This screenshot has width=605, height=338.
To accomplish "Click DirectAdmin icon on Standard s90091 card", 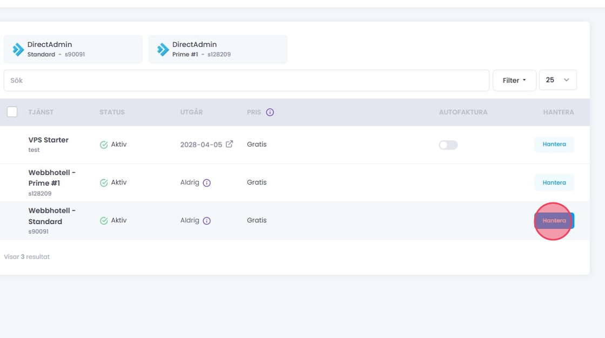I will [18, 50].
